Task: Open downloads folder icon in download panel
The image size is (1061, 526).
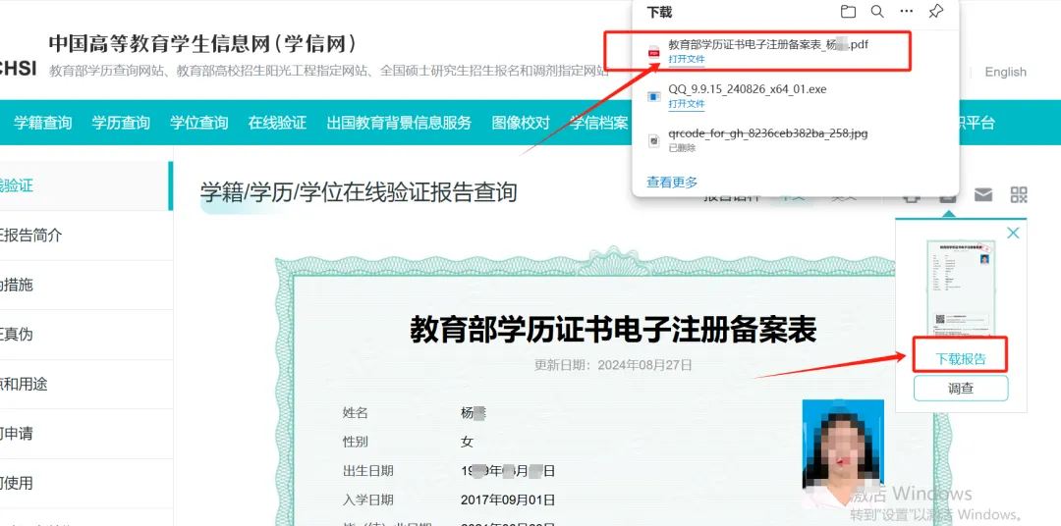Action: tap(848, 12)
